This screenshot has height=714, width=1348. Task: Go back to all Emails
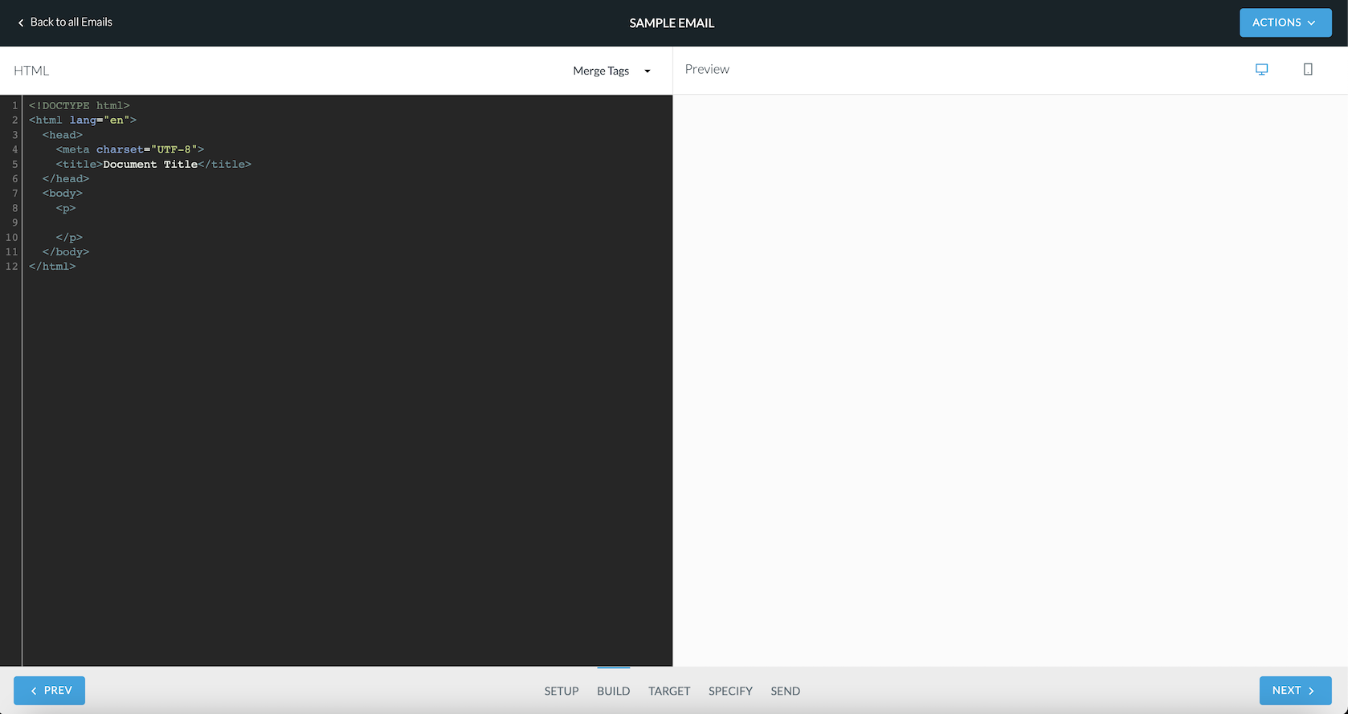65,22
